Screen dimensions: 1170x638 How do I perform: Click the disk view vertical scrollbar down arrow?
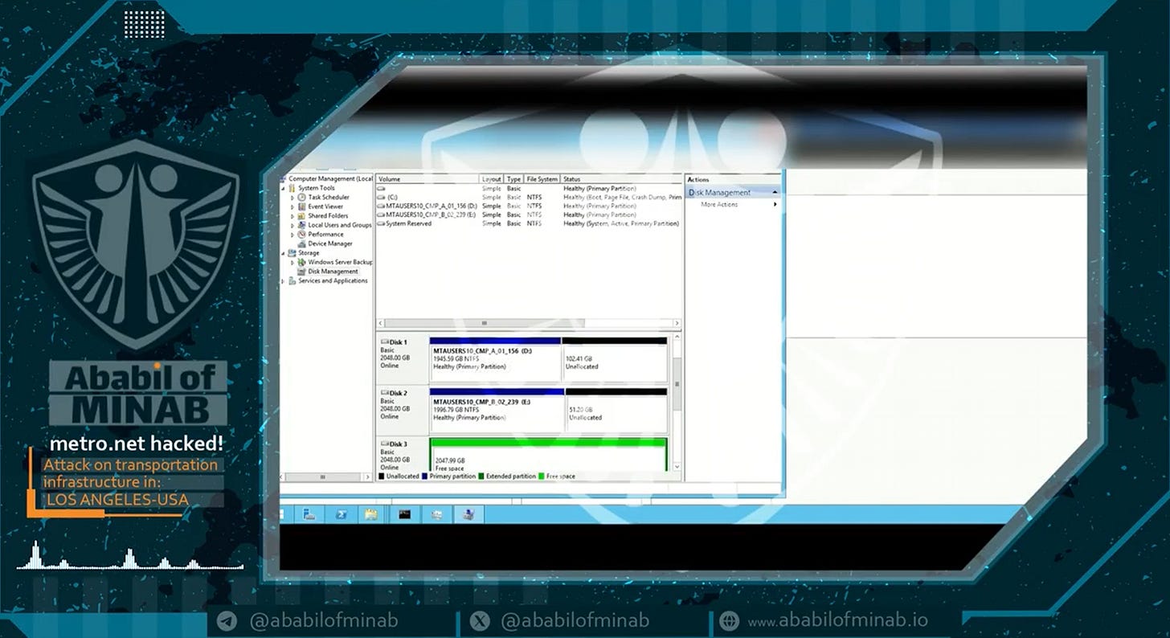(677, 466)
